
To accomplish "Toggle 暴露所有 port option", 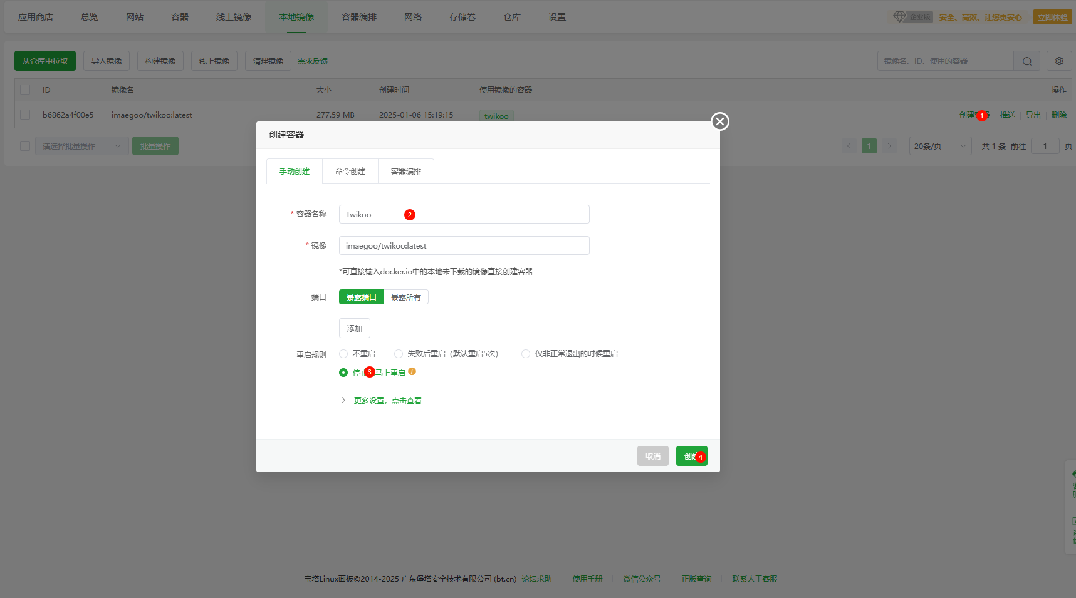I will click(405, 297).
